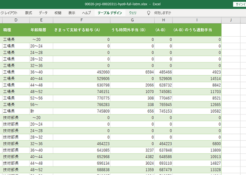Select column J header
This screenshot has height=175, width=246.
click(x=231, y=20)
